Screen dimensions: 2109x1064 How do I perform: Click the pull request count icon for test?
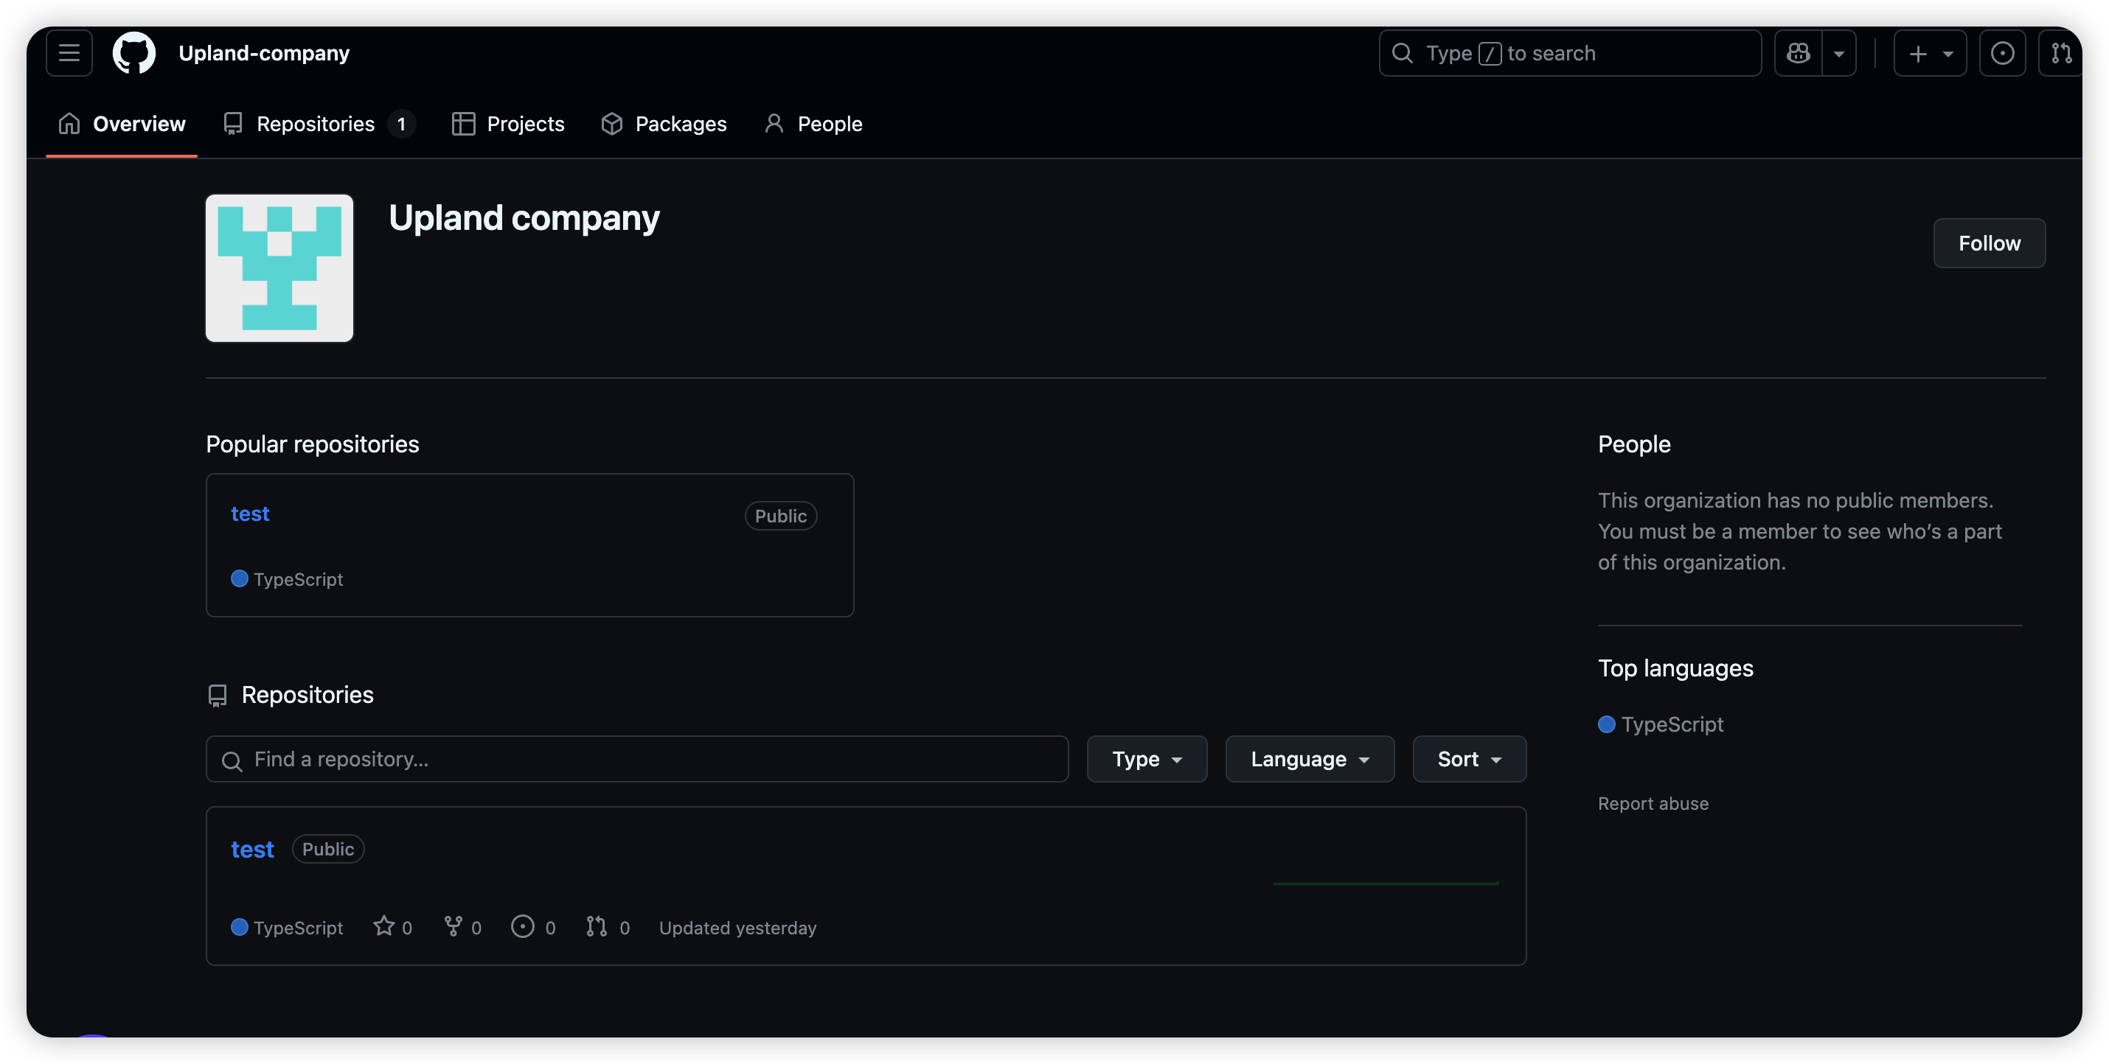596,927
